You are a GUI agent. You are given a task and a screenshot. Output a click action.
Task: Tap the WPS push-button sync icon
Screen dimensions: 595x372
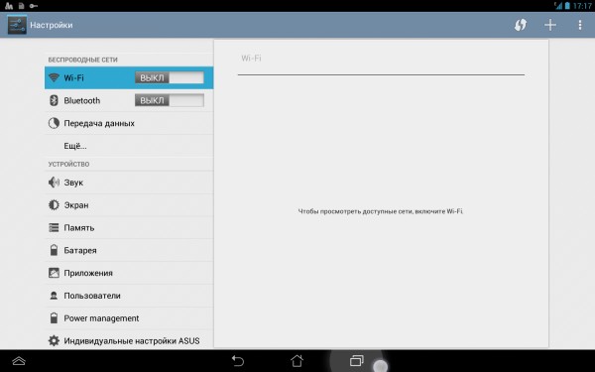click(x=521, y=25)
